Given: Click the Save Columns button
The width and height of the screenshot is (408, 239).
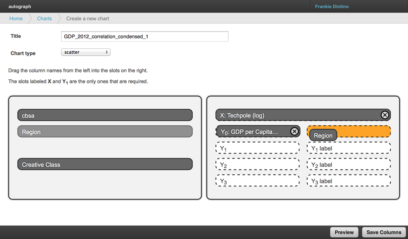Looking at the screenshot, I should point(384,232).
